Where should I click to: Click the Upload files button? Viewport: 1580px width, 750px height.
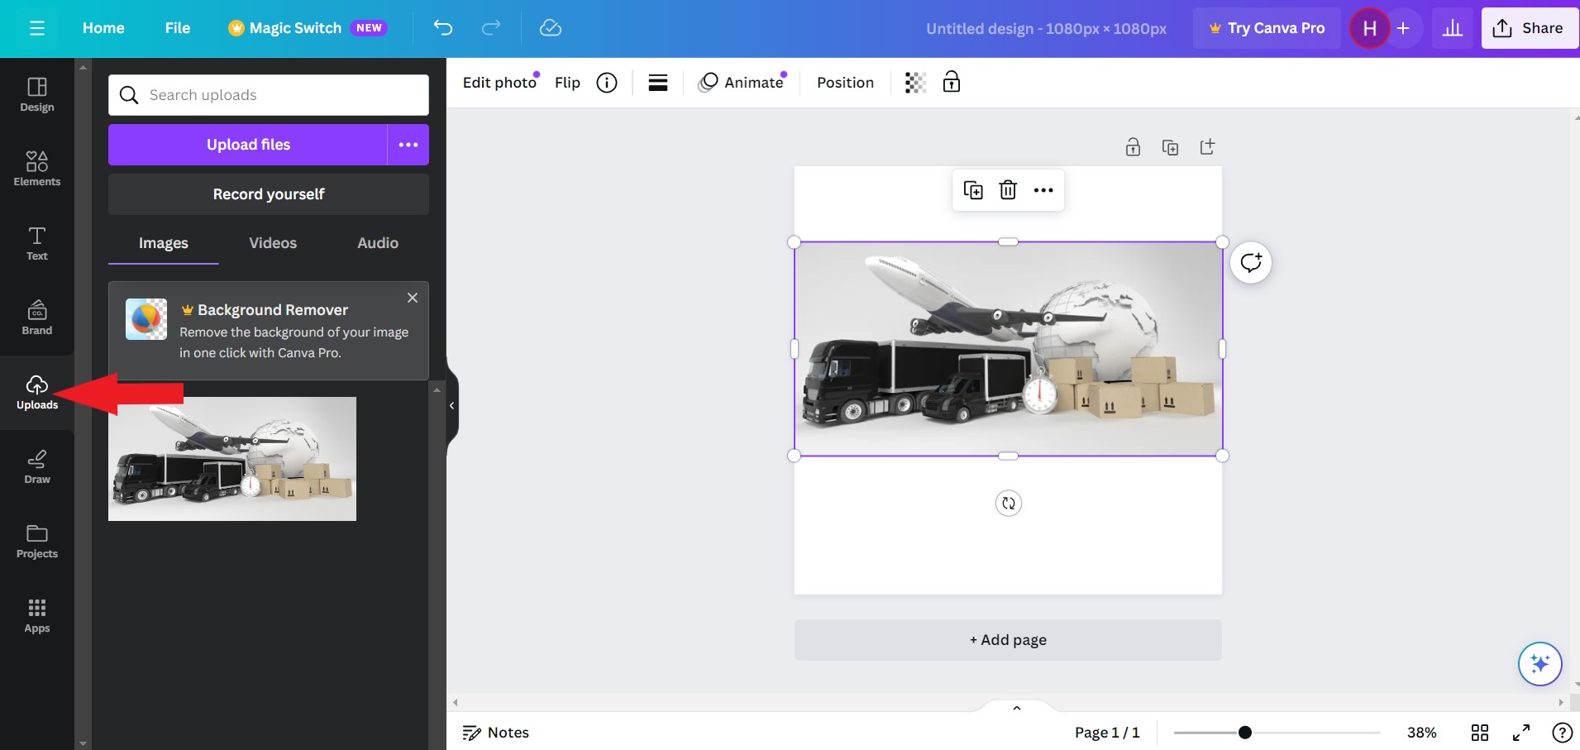tap(247, 144)
